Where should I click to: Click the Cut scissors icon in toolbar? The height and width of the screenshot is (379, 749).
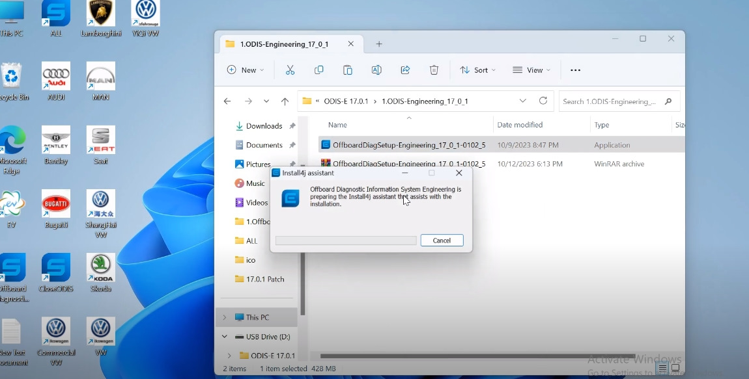pyautogui.click(x=290, y=70)
